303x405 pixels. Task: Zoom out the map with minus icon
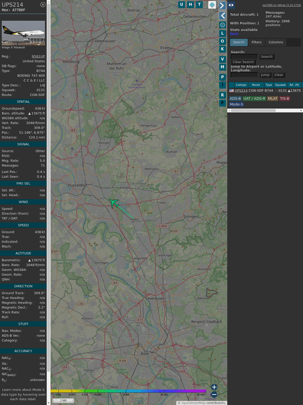tap(214, 394)
